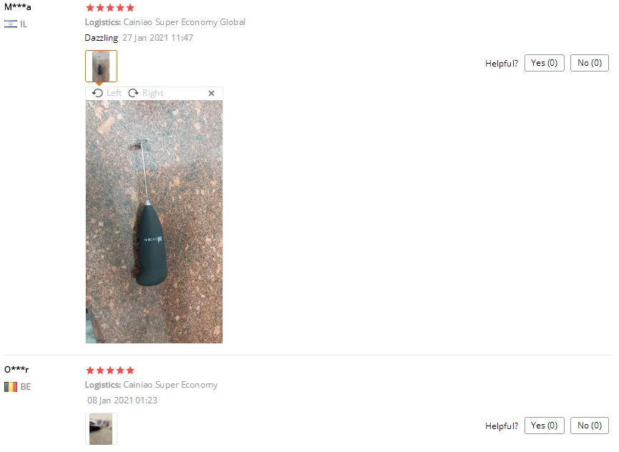Click the five-star rating on M***a's review
Image resolution: width=619 pixels, height=452 pixels.
pyautogui.click(x=110, y=8)
